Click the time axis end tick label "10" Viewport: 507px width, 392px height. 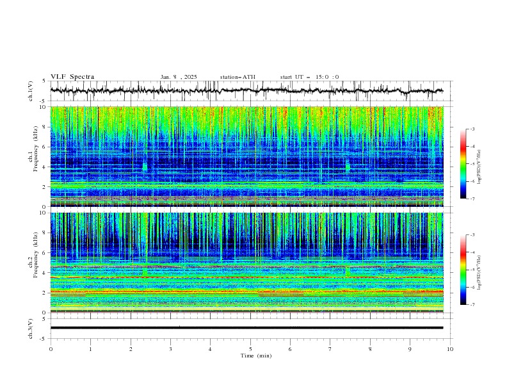point(450,349)
